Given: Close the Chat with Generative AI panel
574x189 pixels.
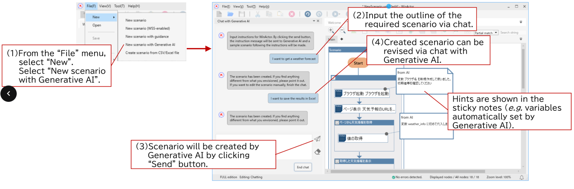Looking at the screenshot, I should pyautogui.click(x=318, y=21).
